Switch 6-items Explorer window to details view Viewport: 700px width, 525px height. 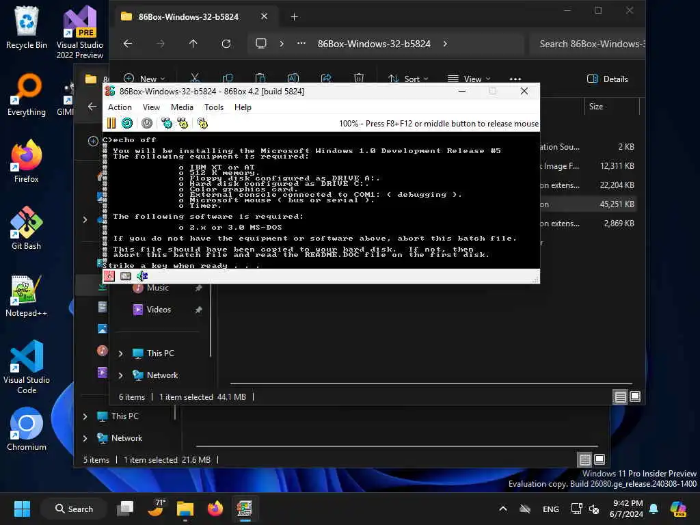[x=620, y=396]
